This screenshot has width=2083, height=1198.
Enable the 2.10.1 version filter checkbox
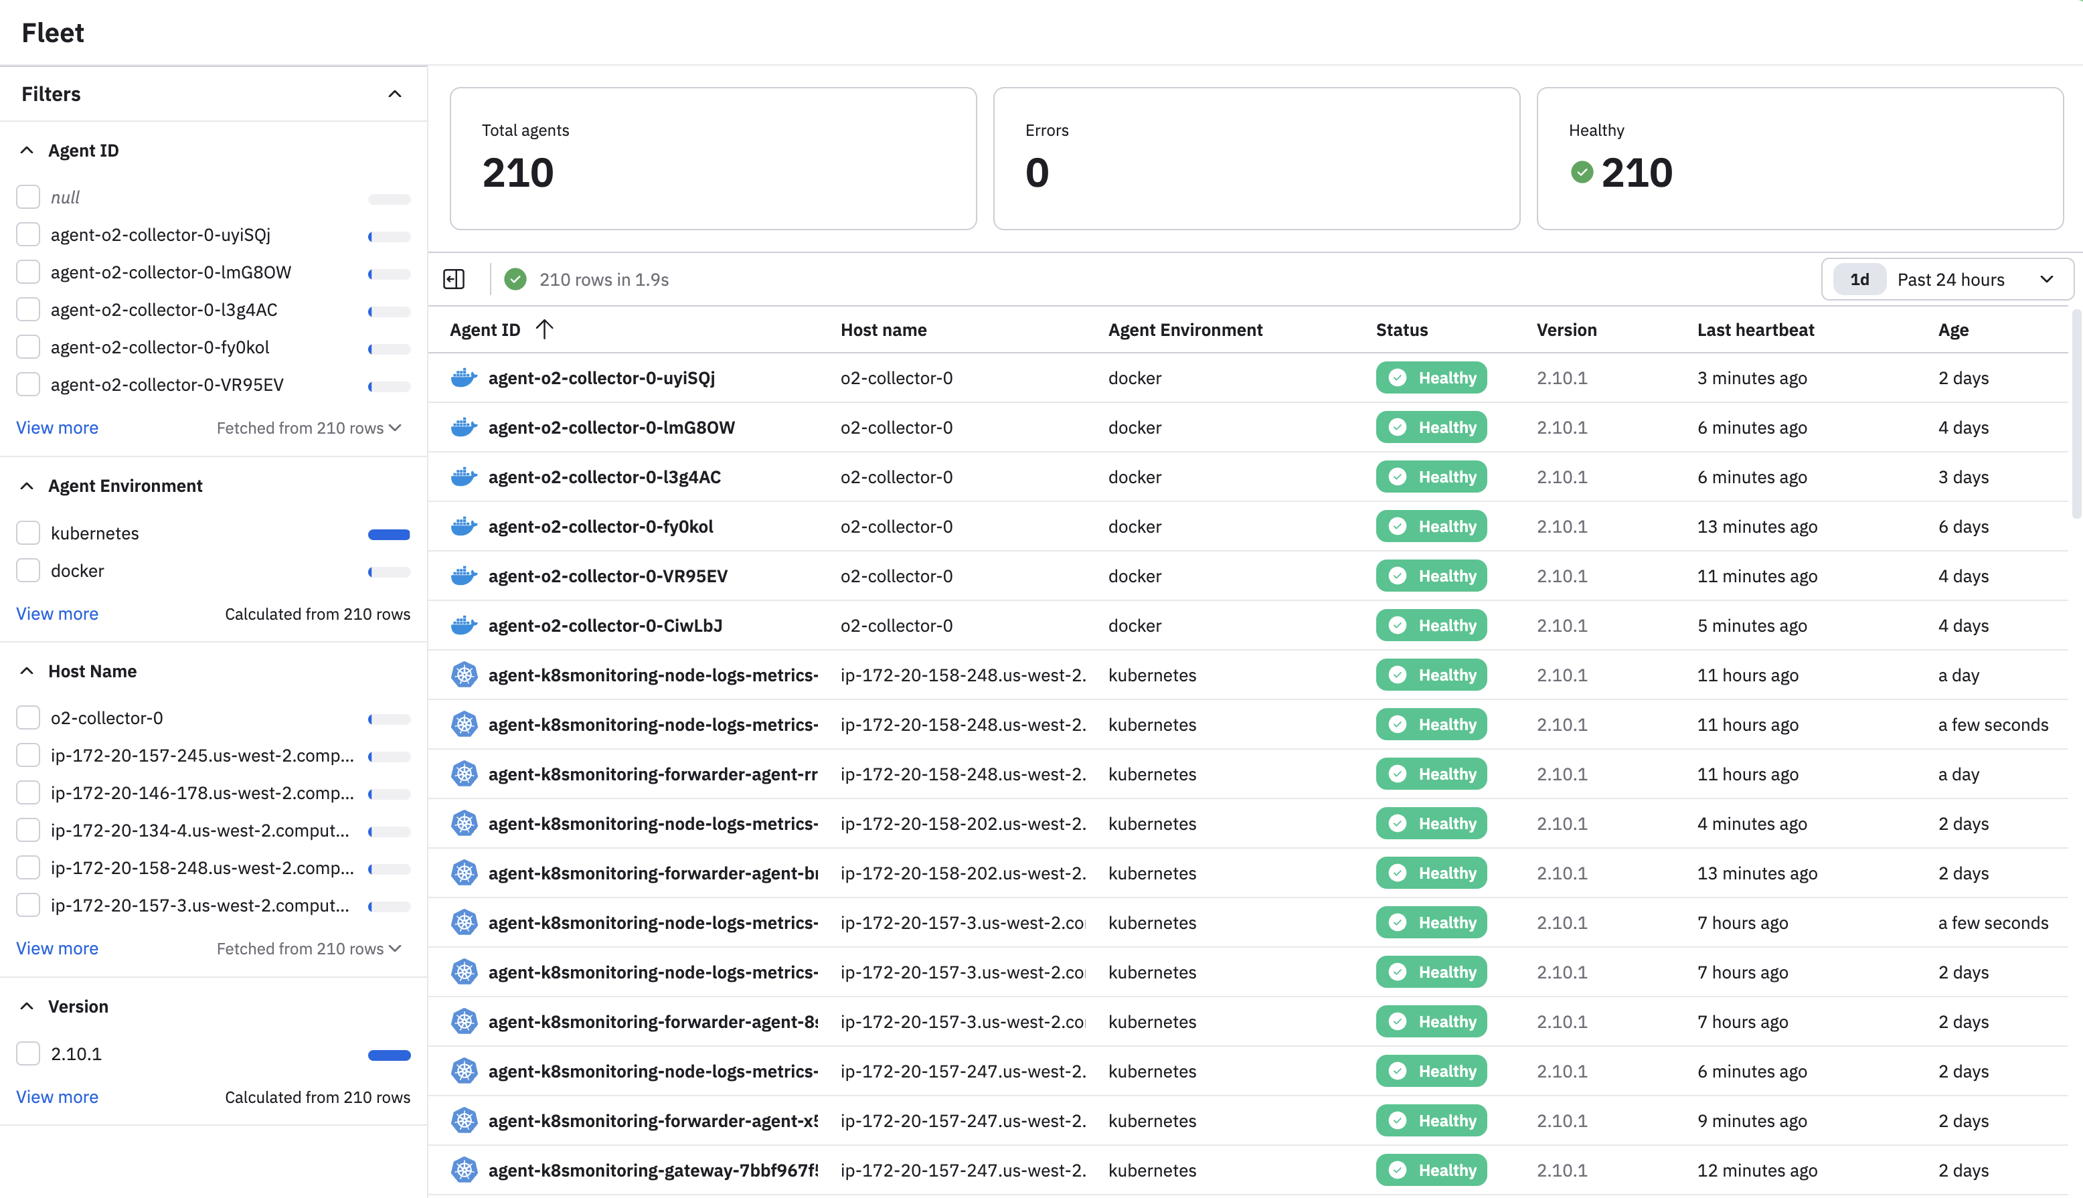[29, 1054]
